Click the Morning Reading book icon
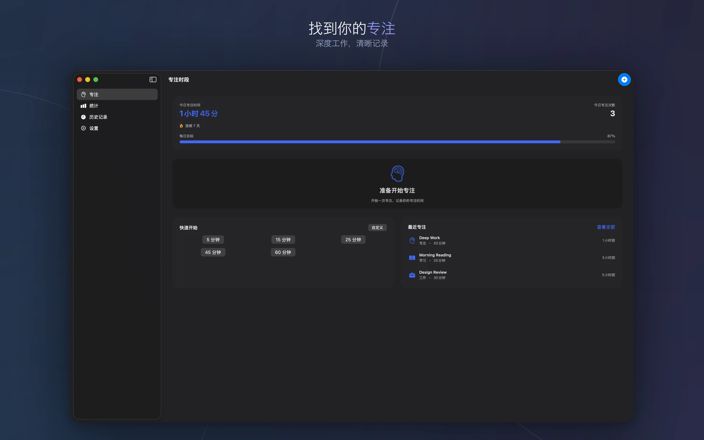 pyautogui.click(x=412, y=258)
